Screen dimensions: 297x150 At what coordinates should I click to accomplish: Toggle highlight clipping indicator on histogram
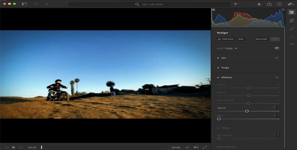pos(283,10)
